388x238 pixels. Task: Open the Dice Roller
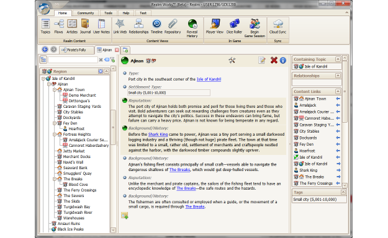[234, 26]
